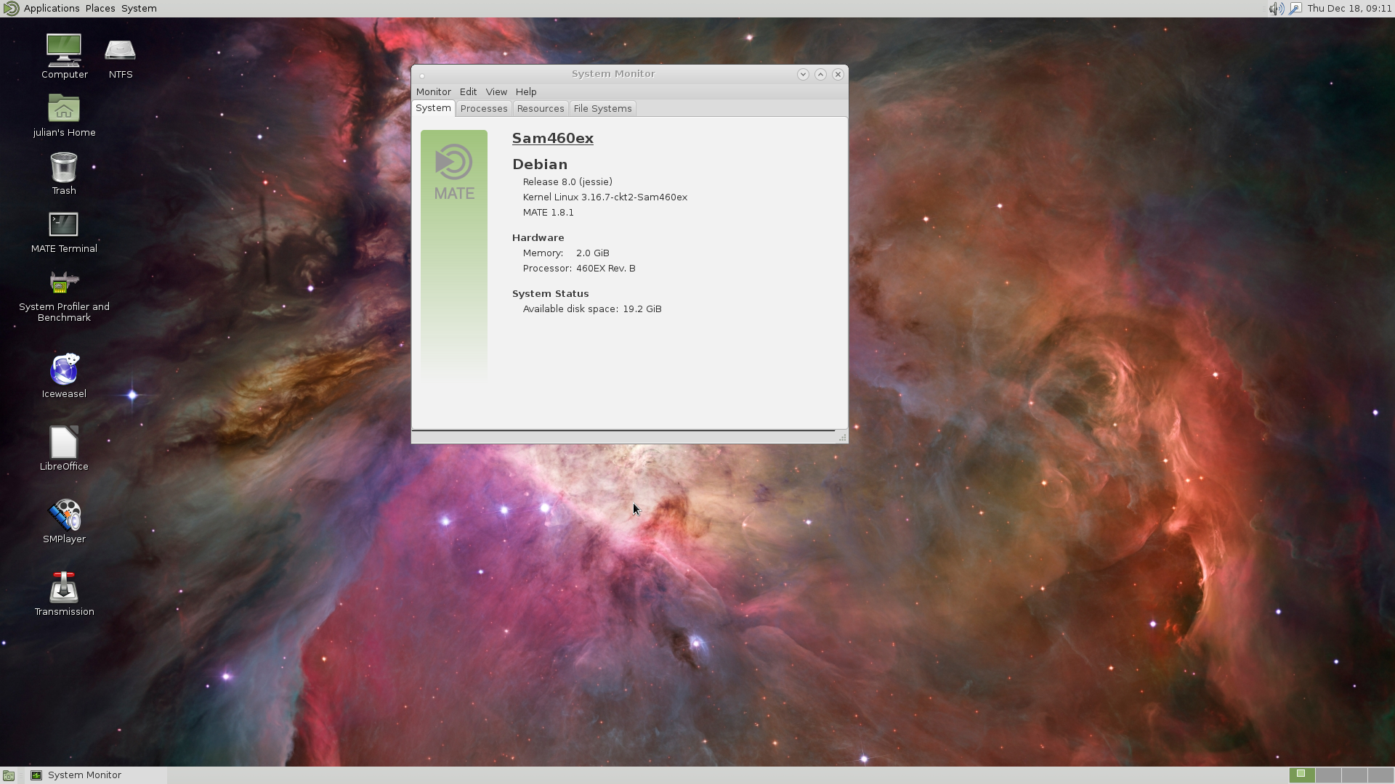Launch SMPlayer desktop icon

[x=64, y=515]
